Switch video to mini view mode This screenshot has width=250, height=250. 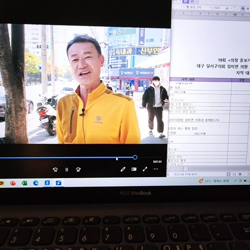134,169
